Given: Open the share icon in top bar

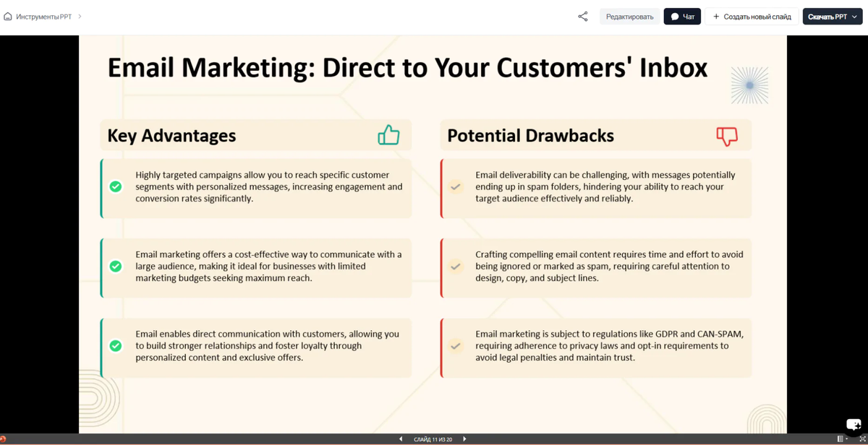Looking at the screenshot, I should [583, 16].
